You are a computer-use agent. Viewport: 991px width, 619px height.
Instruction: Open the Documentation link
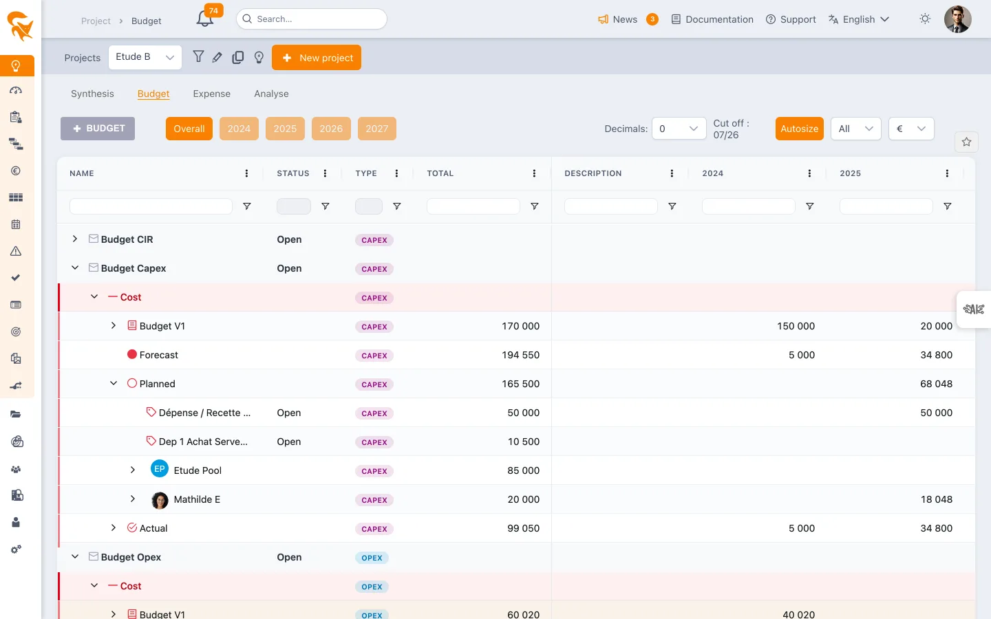[x=712, y=19]
